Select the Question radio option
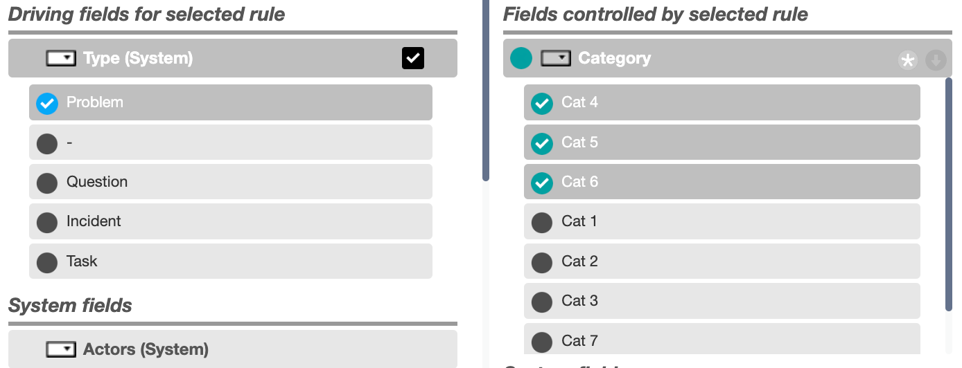 click(x=231, y=182)
